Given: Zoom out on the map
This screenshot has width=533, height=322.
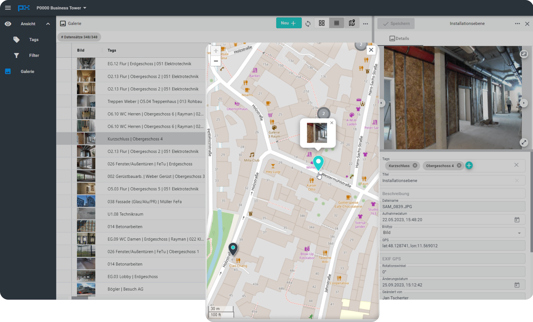Looking at the screenshot, I should [216, 61].
